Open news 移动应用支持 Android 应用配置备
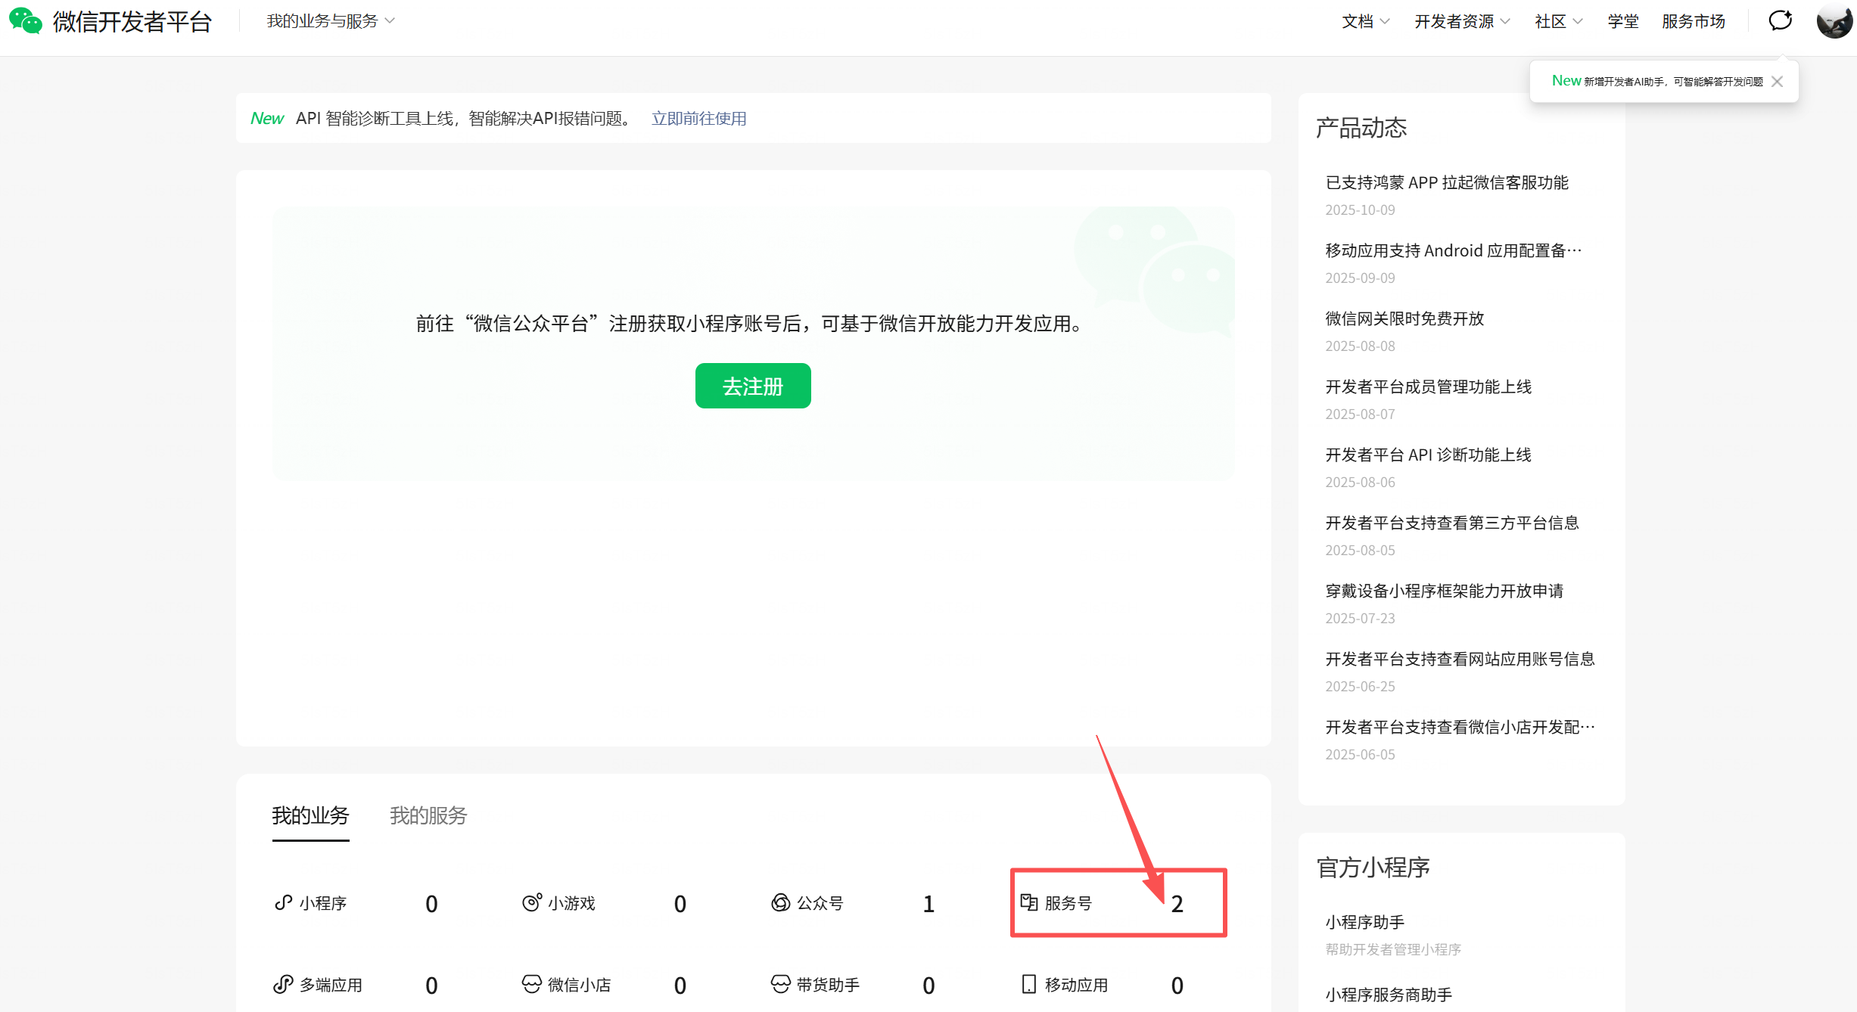The width and height of the screenshot is (1857, 1012). (1454, 250)
